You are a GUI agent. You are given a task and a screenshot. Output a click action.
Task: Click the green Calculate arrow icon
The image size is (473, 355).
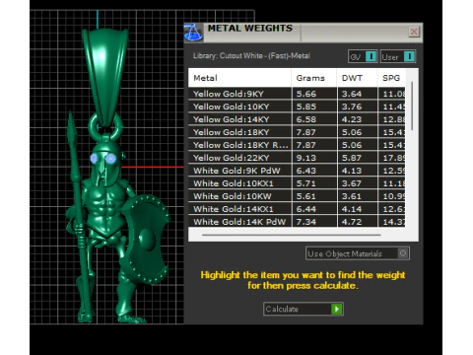(337, 309)
